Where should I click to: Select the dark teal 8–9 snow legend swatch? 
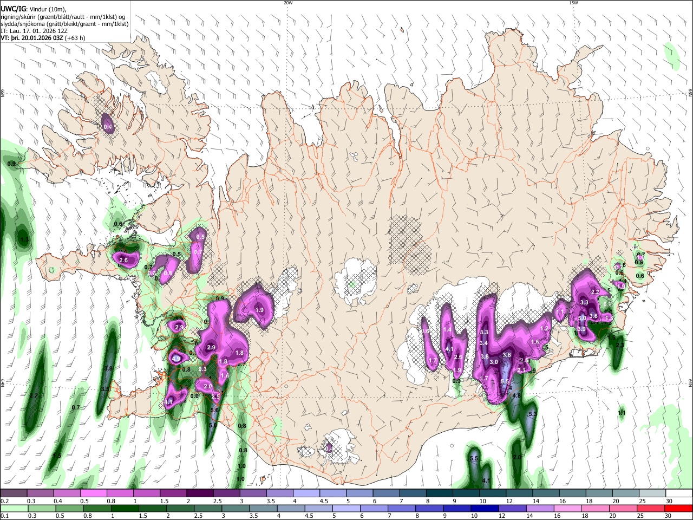pos(440,493)
